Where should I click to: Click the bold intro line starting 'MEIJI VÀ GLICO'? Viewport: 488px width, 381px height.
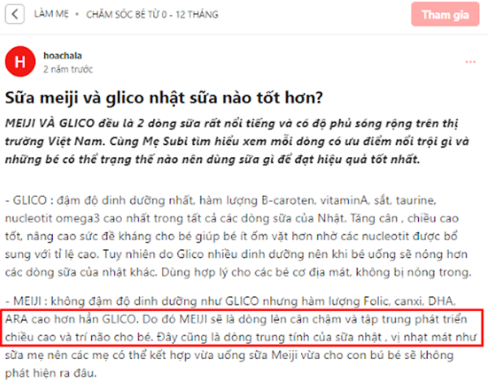(232, 124)
